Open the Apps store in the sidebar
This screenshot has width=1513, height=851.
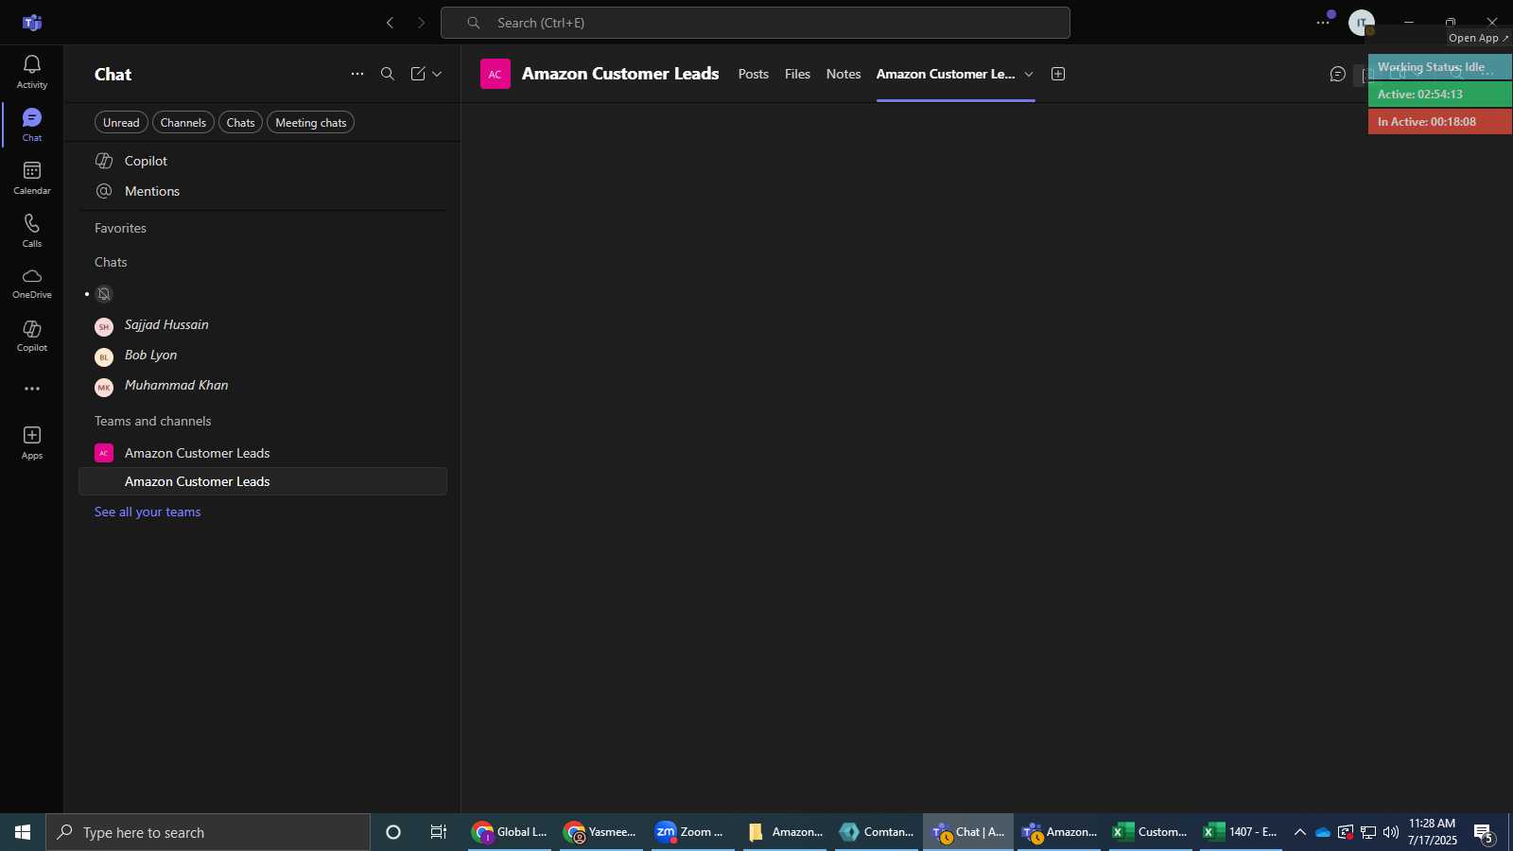pos(31,443)
